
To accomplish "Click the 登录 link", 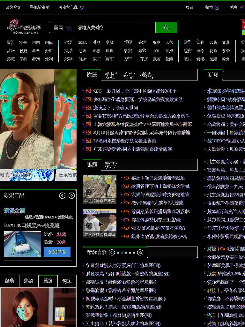I will pos(189,8).
